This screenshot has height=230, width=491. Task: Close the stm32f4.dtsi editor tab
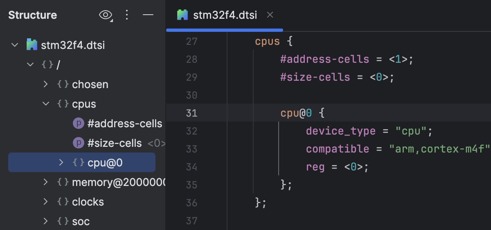pyautogui.click(x=270, y=15)
